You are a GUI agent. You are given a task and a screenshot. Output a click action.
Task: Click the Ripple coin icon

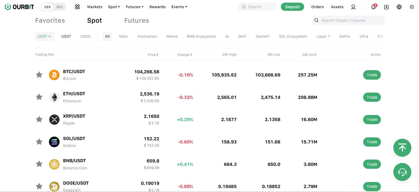(54, 119)
